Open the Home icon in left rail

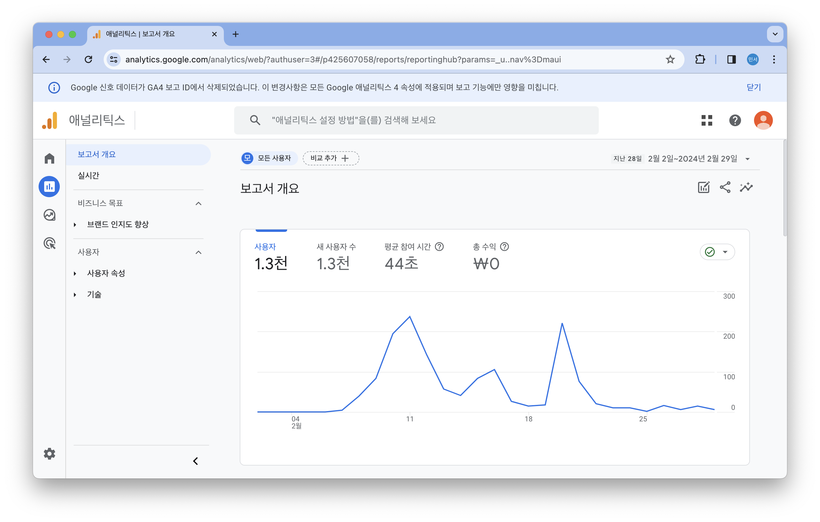(49, 158)
